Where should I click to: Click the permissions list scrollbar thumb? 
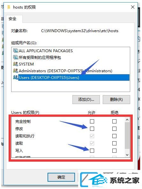(x=127, y=135)
